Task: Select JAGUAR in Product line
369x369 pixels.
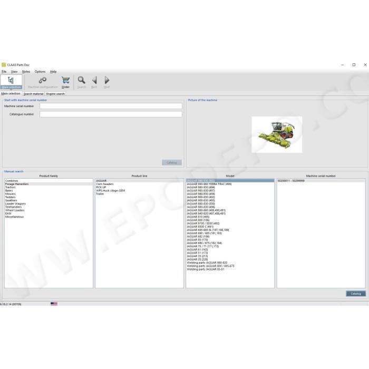Action: click(139, 181)
